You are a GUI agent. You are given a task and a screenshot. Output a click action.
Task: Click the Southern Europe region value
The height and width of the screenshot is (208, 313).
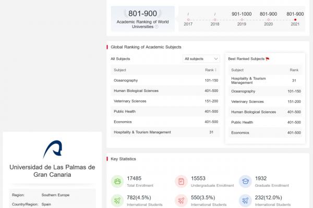pyautogui.click(x=55, y=195)
